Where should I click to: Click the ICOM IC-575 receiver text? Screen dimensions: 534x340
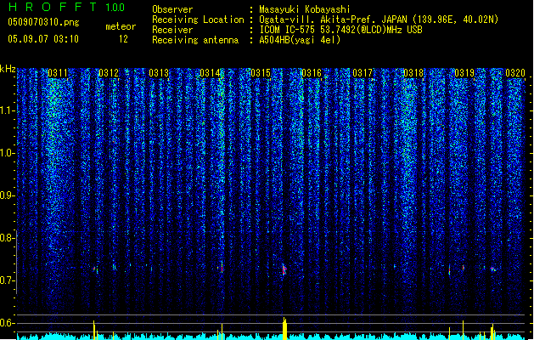[x=340, y=30]
